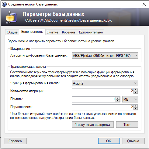Increase iteration count with up arrow
This screenshot has height=149, width=149.
tap(136, 90)
